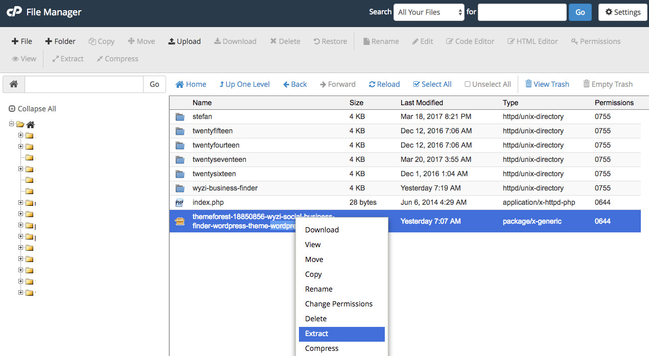The image size is (649, 356).
Task: Click the Back navigation link
Action: 295,84
